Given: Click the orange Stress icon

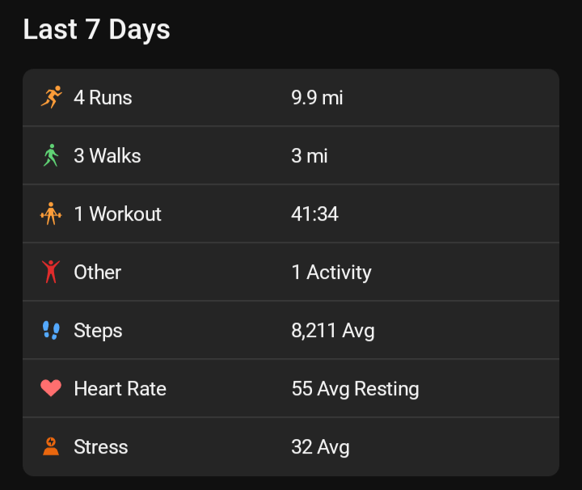Looking at the screenshot, I should (51, 446).
